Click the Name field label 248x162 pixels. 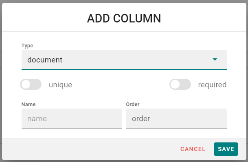[x=29, y=104]
